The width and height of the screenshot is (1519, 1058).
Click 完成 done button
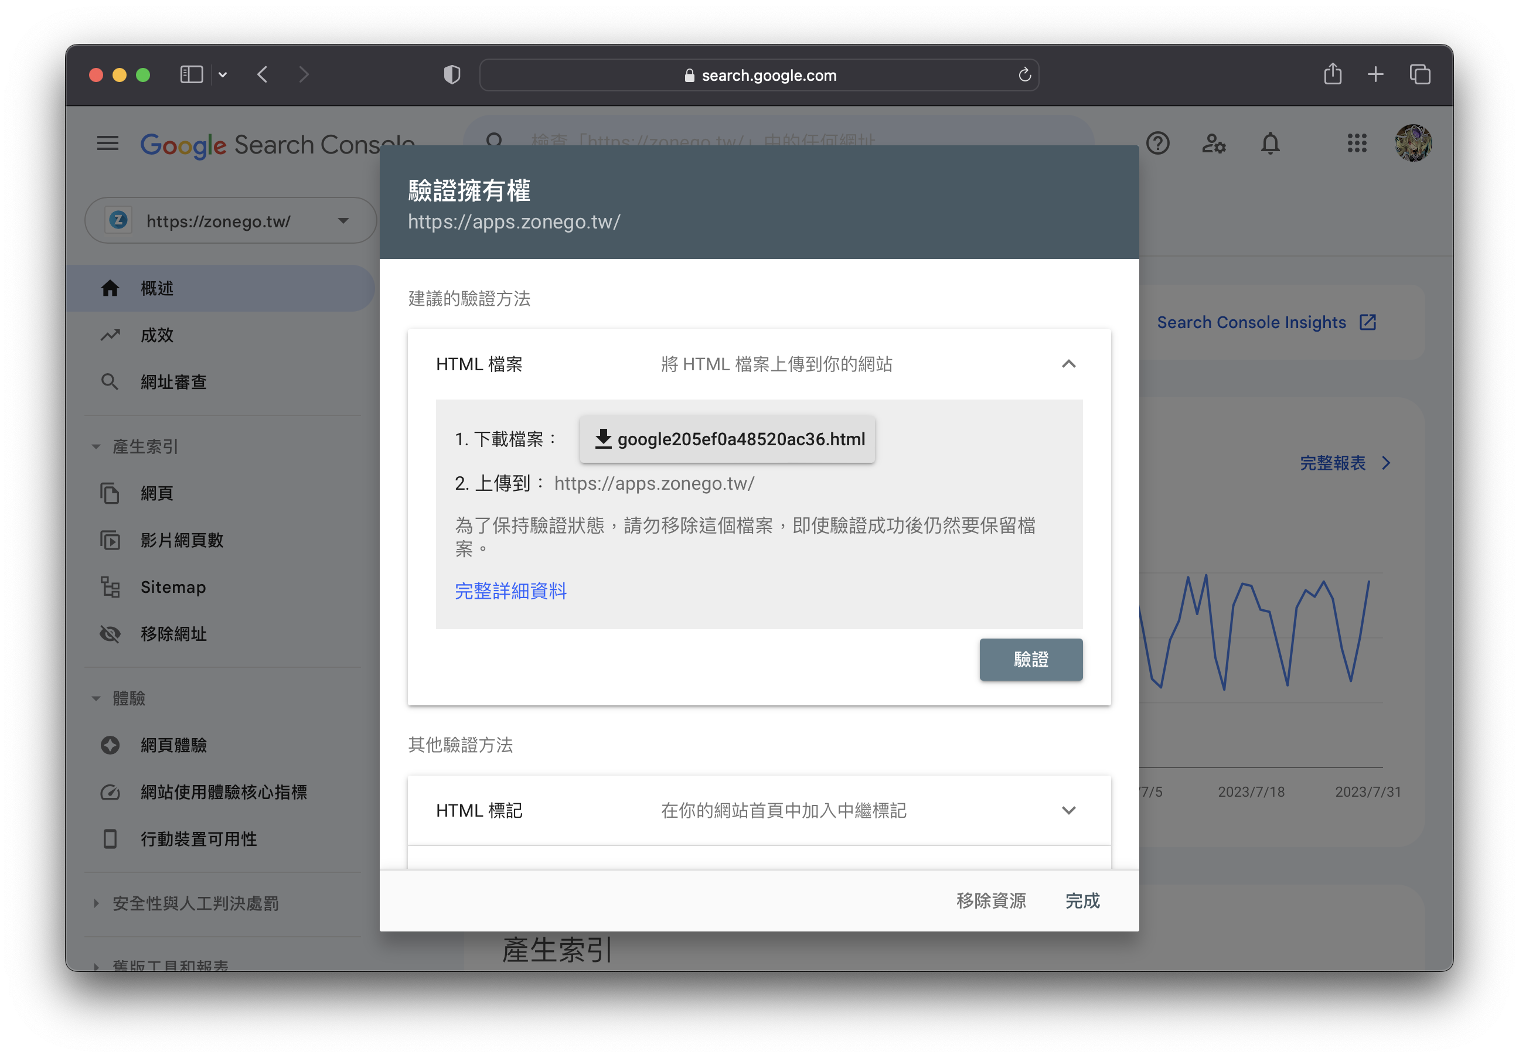tap(1082, 901)
